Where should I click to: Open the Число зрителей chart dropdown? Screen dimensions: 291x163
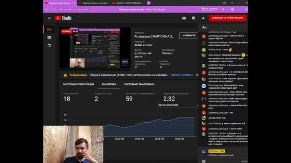click(x=178, y=105)
